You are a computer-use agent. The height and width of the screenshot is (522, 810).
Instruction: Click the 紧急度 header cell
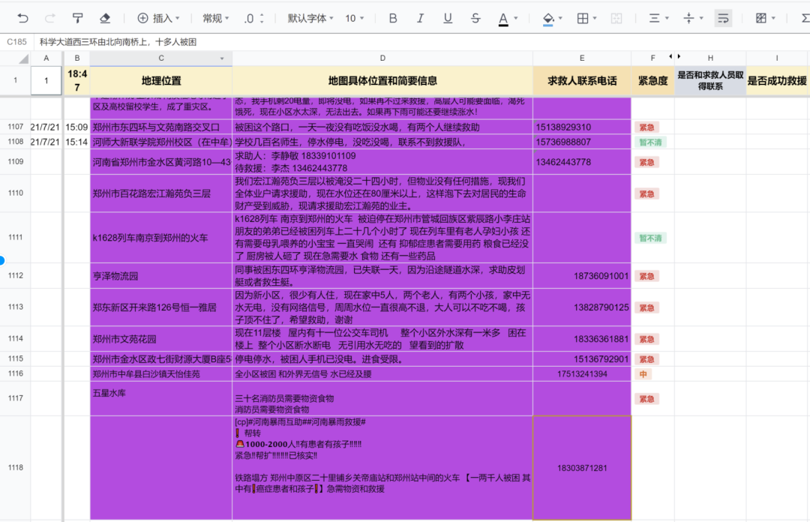coord(652,81)
